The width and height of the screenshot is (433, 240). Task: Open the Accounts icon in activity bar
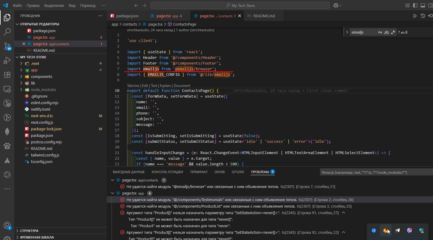click(7, 226)
